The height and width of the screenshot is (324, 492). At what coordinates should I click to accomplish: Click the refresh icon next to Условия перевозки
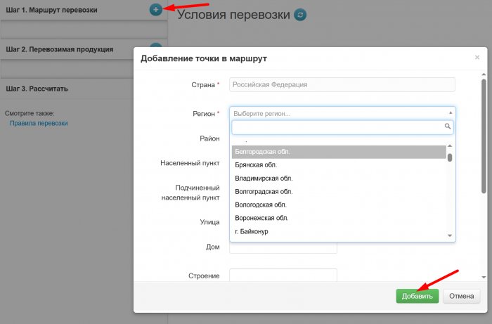(x=301, y=15)
